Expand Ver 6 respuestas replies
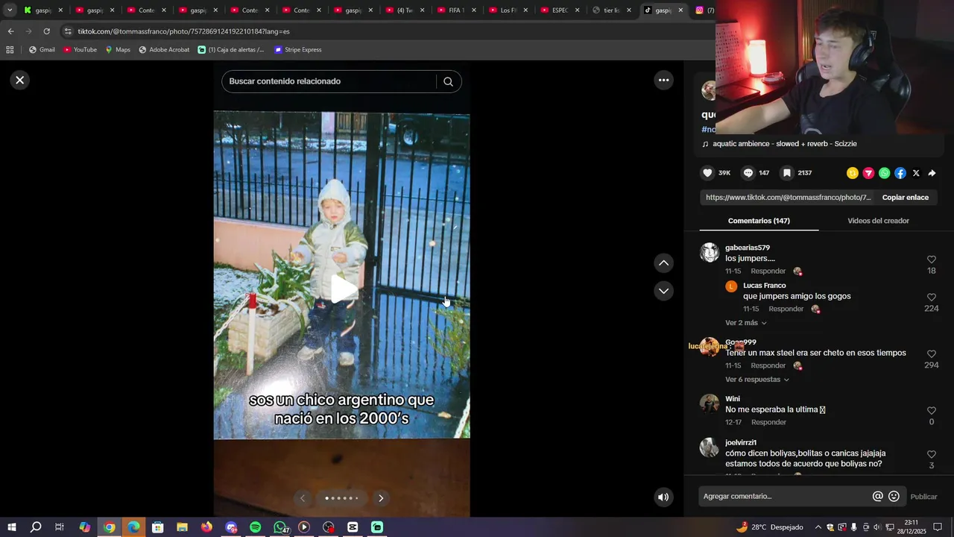Image resolution: width=954 pixels, height=537 pixels. tap(757, 380)
